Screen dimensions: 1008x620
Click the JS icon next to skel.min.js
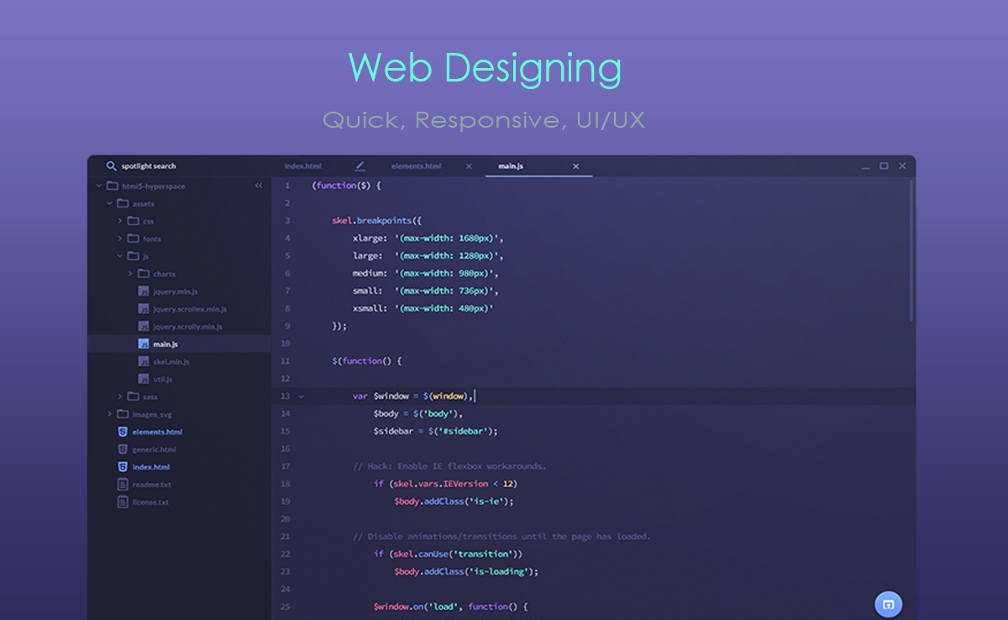(x=143, y=360)
